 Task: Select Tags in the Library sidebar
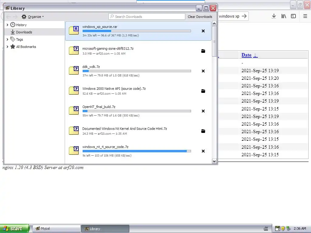click(x=35, y=39)
